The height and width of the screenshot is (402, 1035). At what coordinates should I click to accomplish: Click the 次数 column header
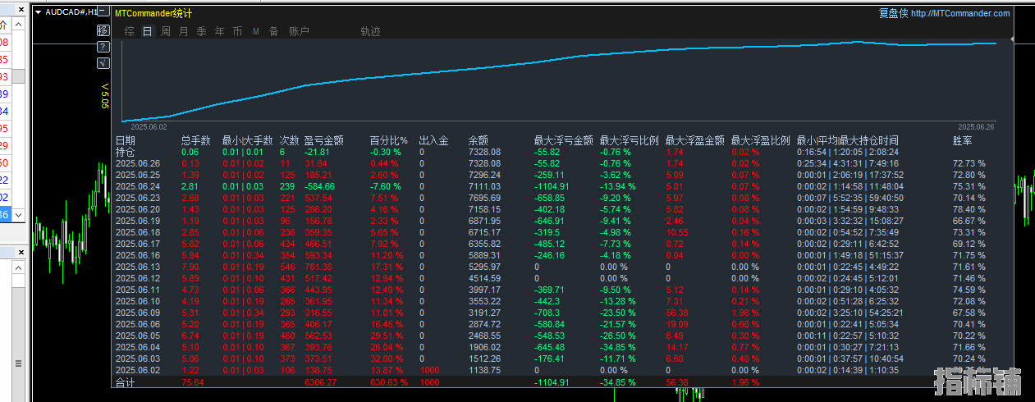(289, 140)
